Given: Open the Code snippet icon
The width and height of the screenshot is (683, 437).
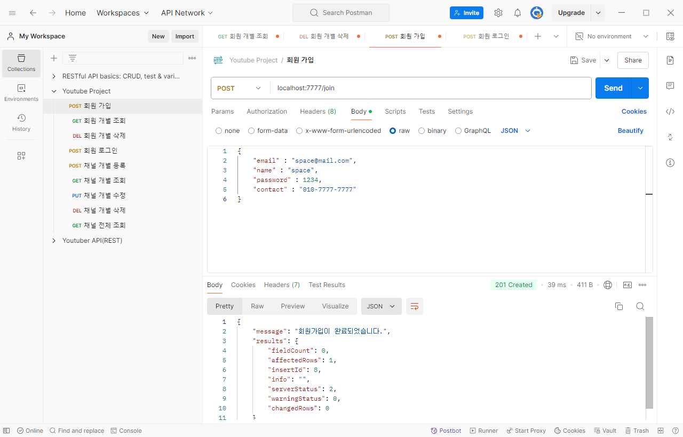Looking at the screenshot, I should click(670, 112).
